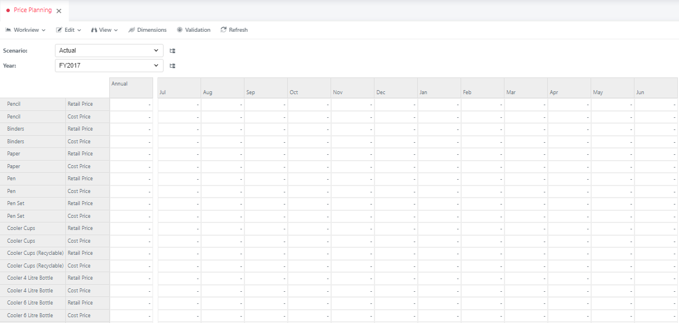Click Dec cell for Paper Cost Price
679x323 pixels.
click(396, 166)
